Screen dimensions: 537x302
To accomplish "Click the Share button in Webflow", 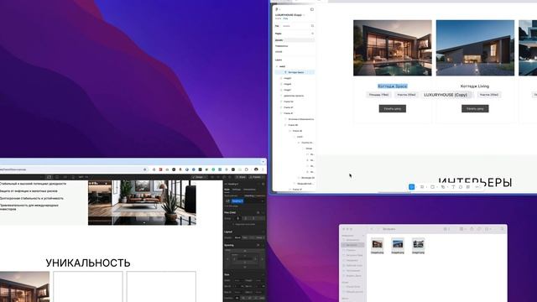I will click(x=241, y=177).
